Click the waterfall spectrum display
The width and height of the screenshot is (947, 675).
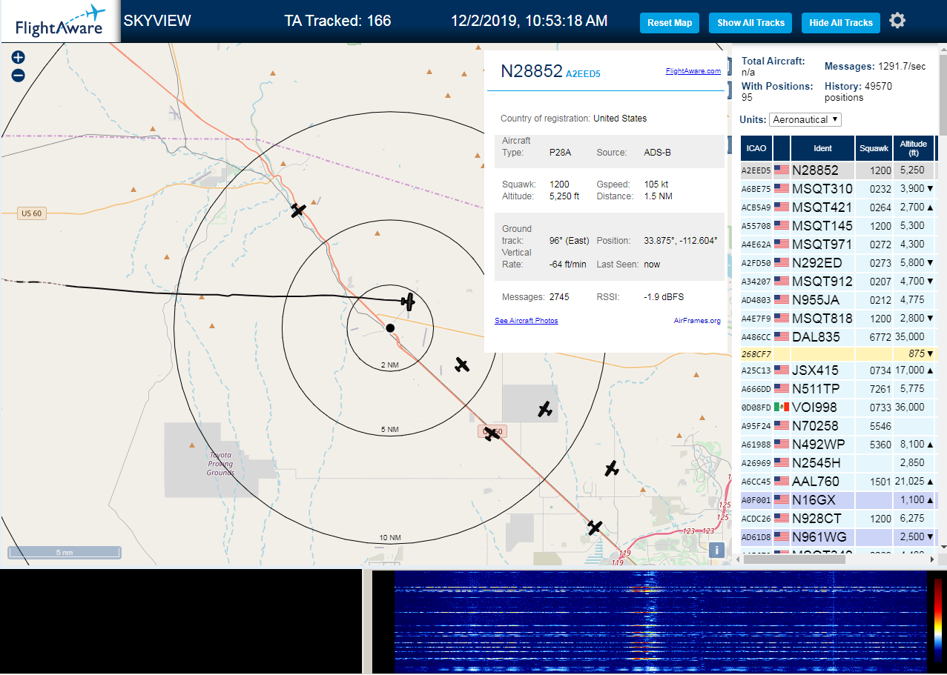[x=660, y=621]
